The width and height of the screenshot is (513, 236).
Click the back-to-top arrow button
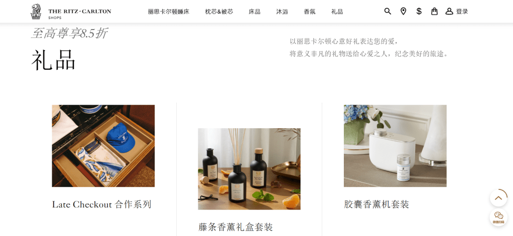click(498, 198)
